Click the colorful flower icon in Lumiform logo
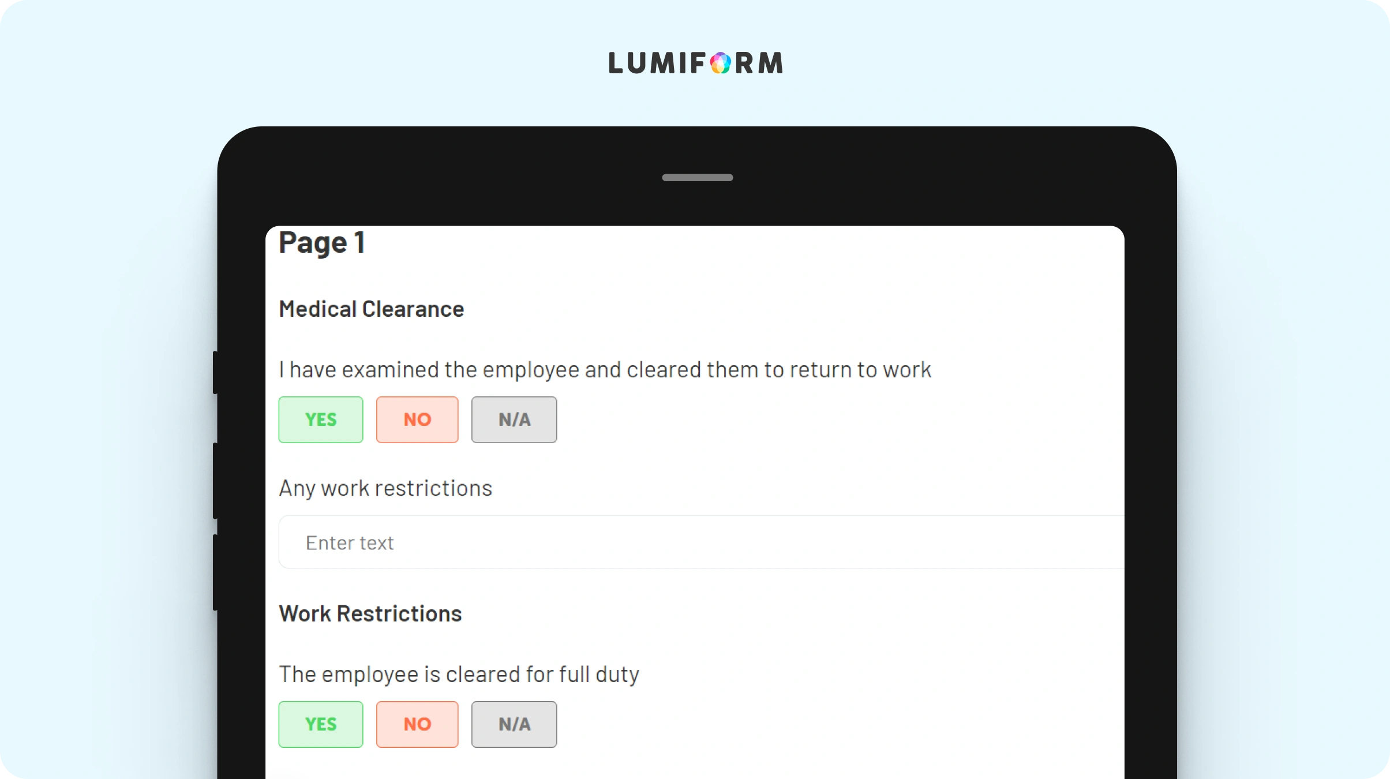Image resolution: width=1390 pixels, height=779 pixels. (720, 63)
